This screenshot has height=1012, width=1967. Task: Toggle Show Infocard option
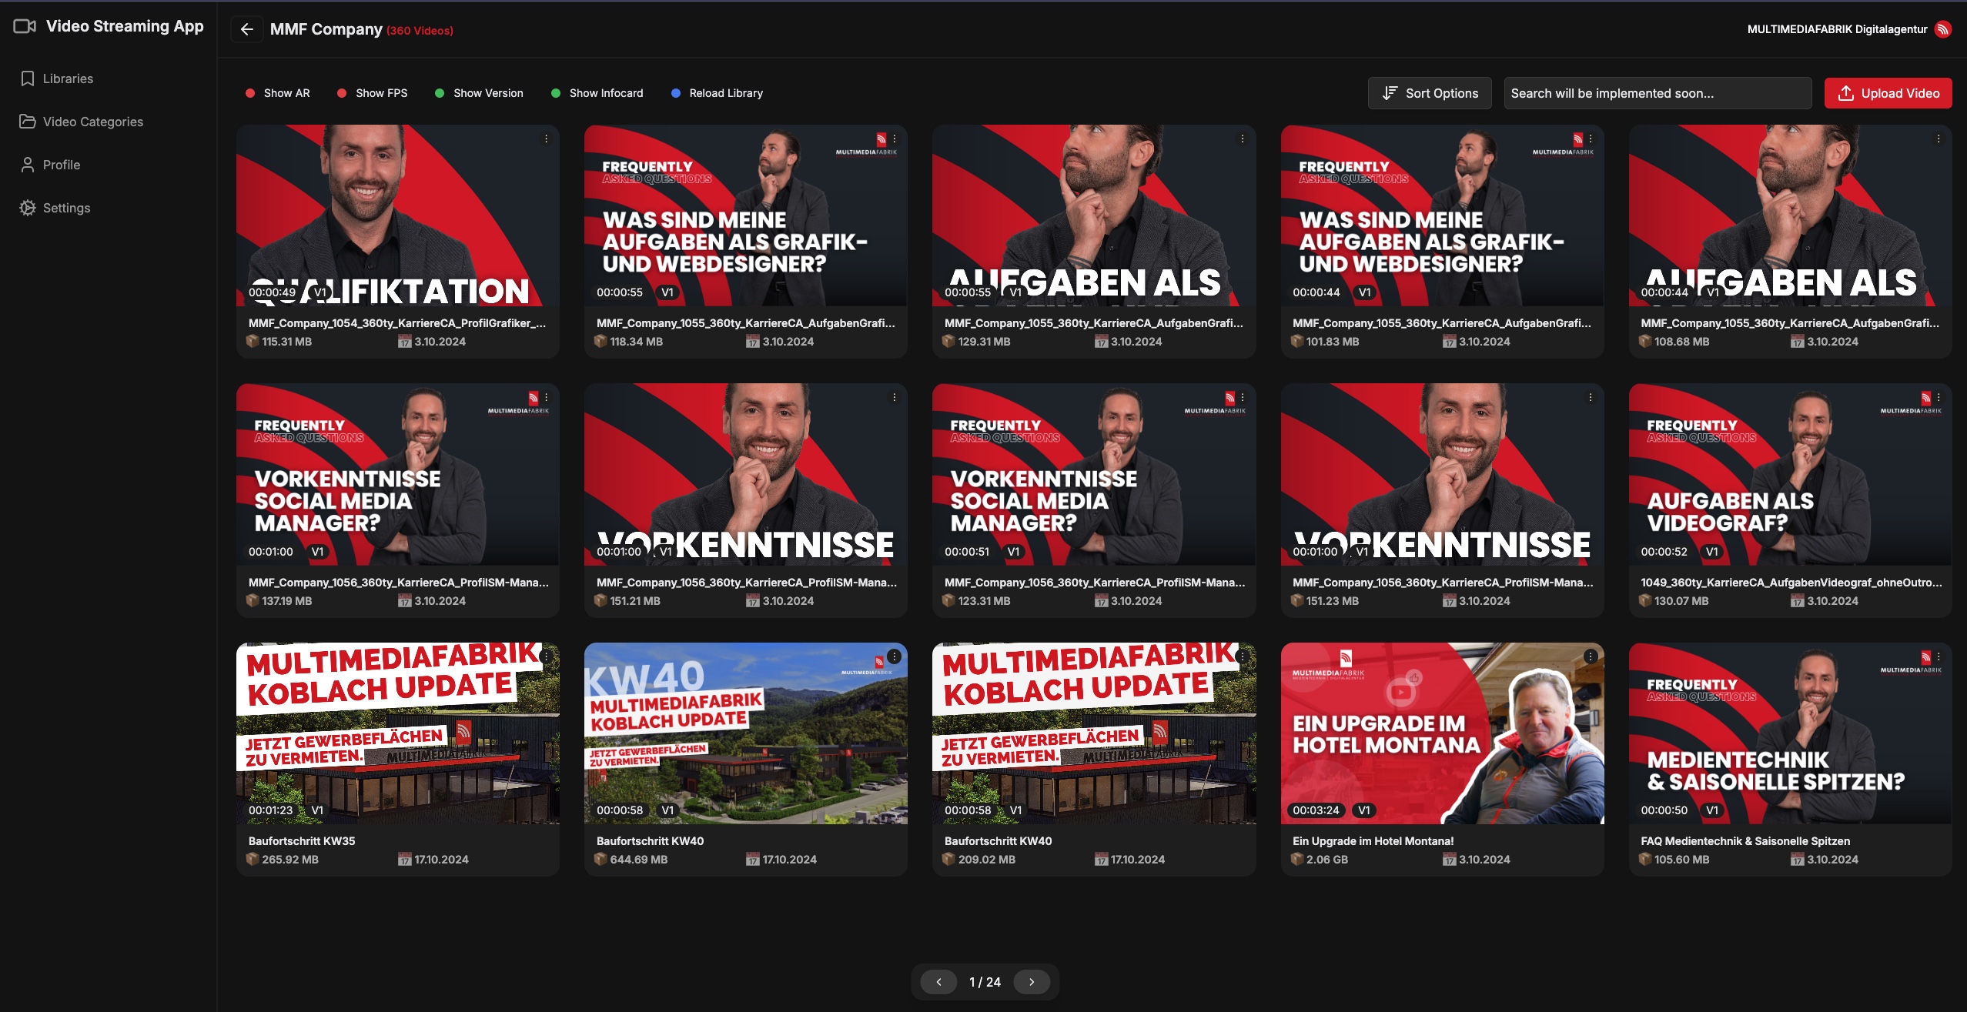tap(597, 93)
